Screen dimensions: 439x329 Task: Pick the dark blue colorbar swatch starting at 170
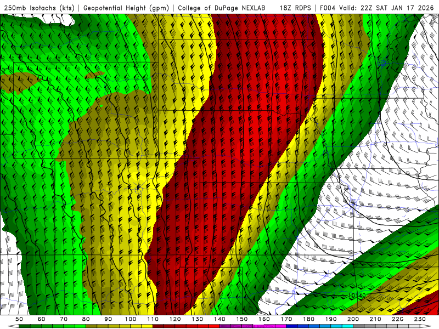click(292, 326)
